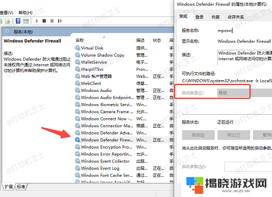Screen dimensions: 272x197
Task: Switch to the 依存关系 tab
Action: [236, 17]
